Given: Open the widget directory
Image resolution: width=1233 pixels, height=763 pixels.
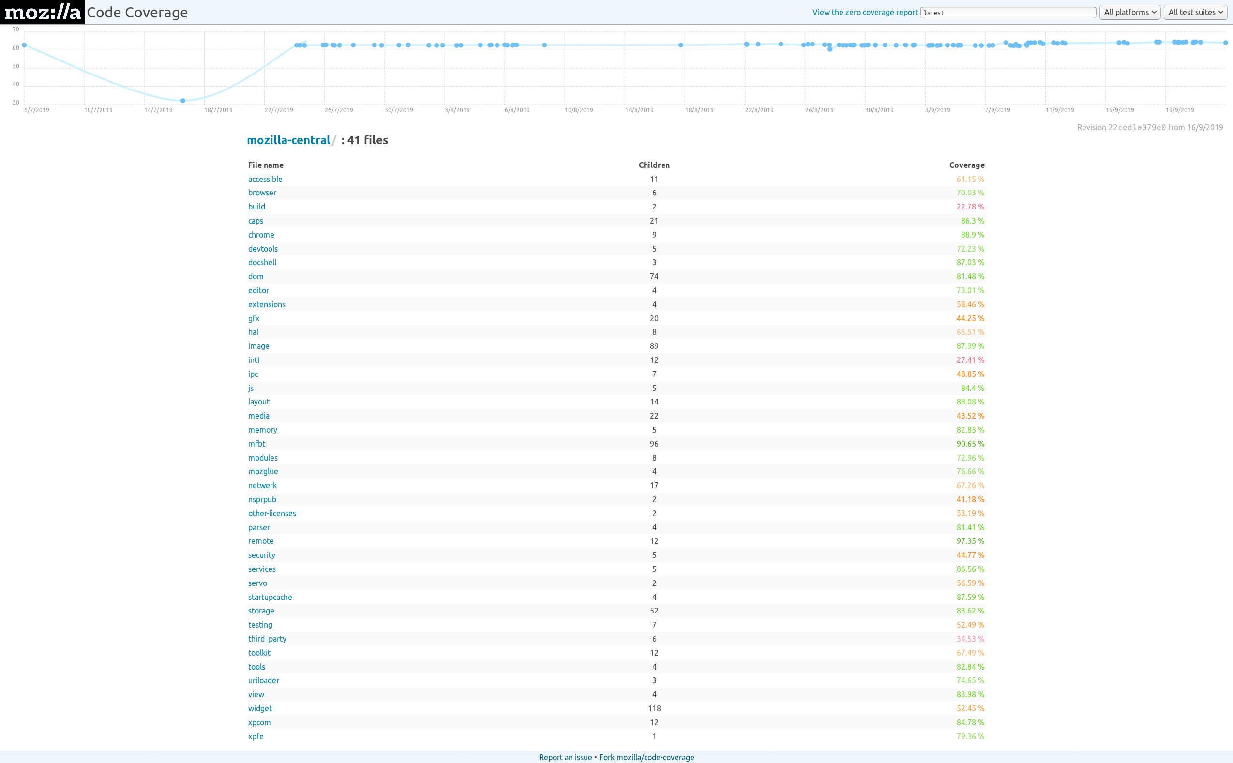Looking at the screenshot, I should [x=260, y=708].
